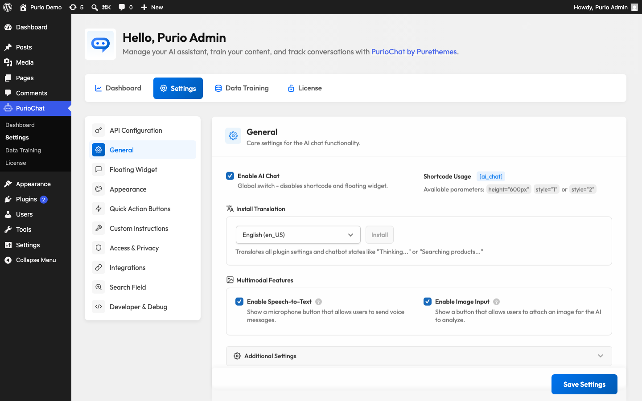Click the Appearance palette icon in settings list
The height and width of the screenshot is (401, 642).
coord(99,189)
